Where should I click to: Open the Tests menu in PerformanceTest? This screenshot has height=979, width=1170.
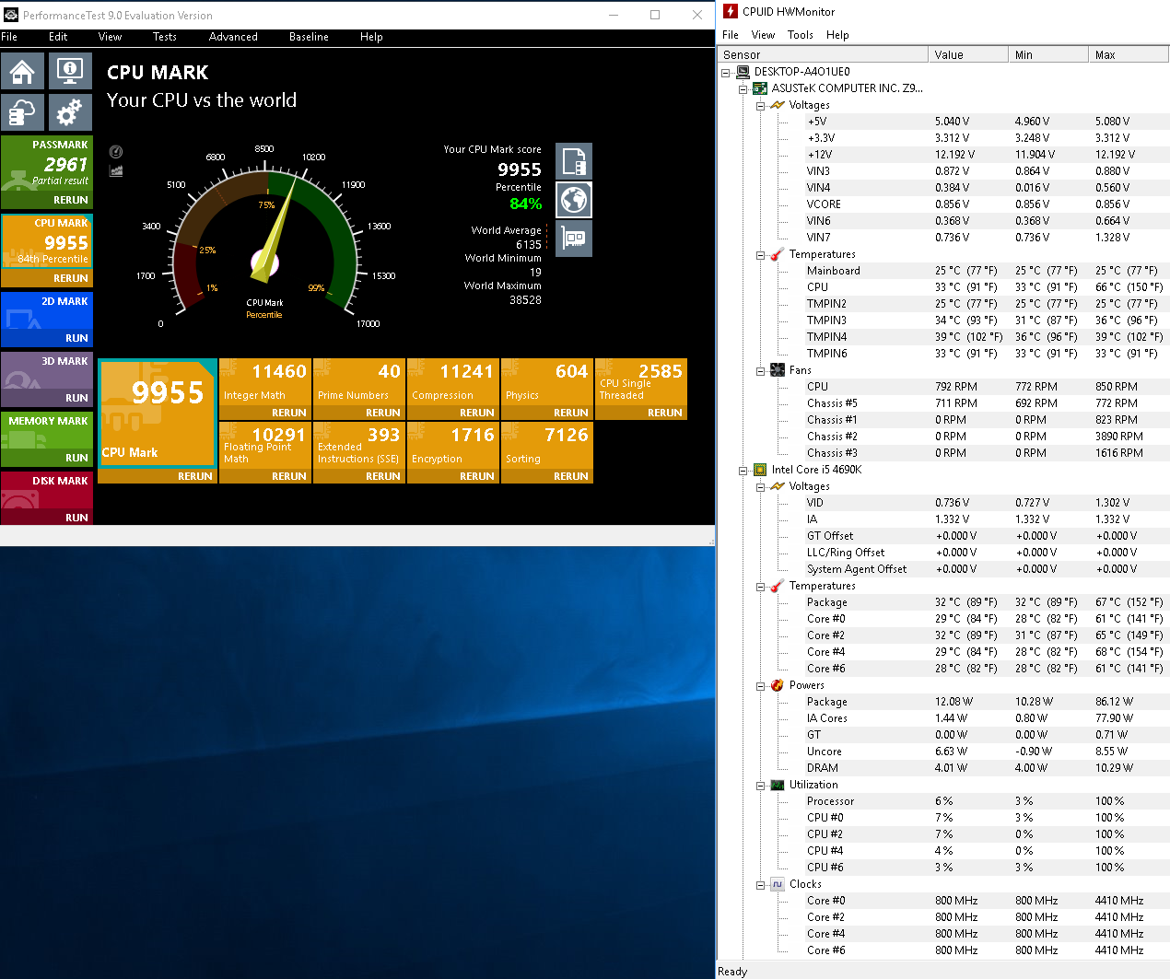tap(165, 37)
